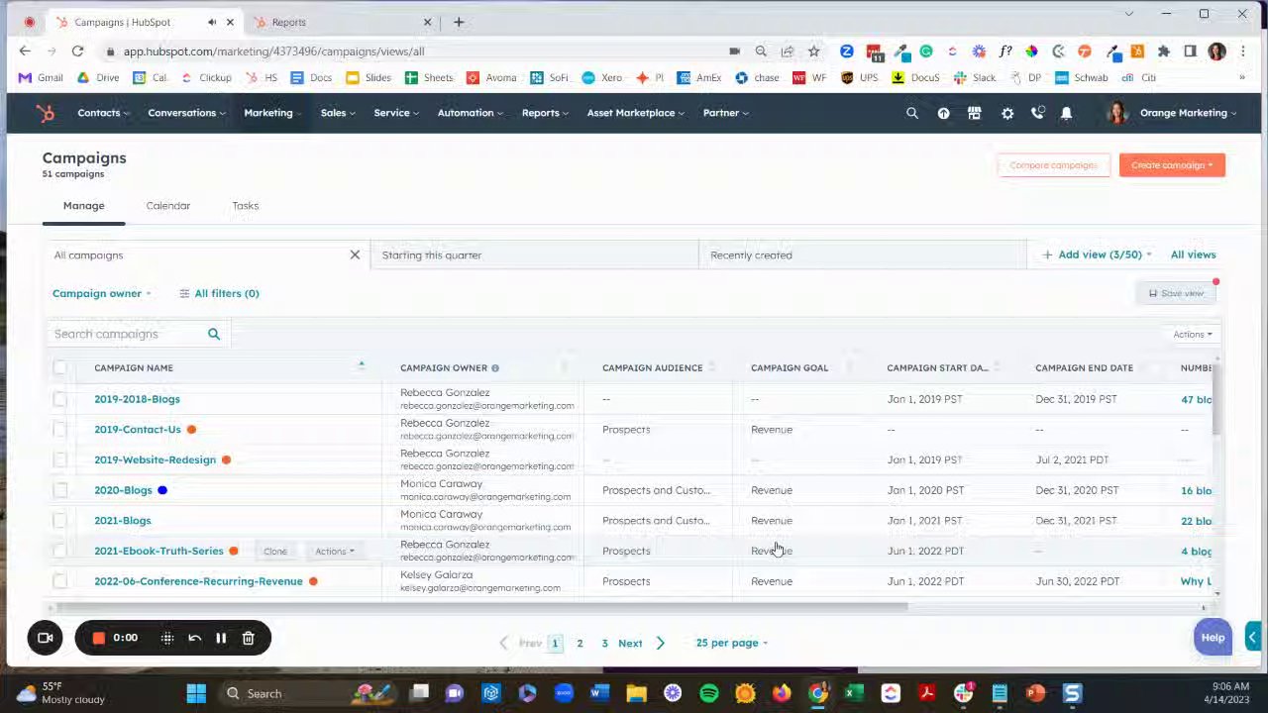Toggle the recorder camera icon
The width and height of the screenshot is (1268, 713).
click(x=45, y=638)
